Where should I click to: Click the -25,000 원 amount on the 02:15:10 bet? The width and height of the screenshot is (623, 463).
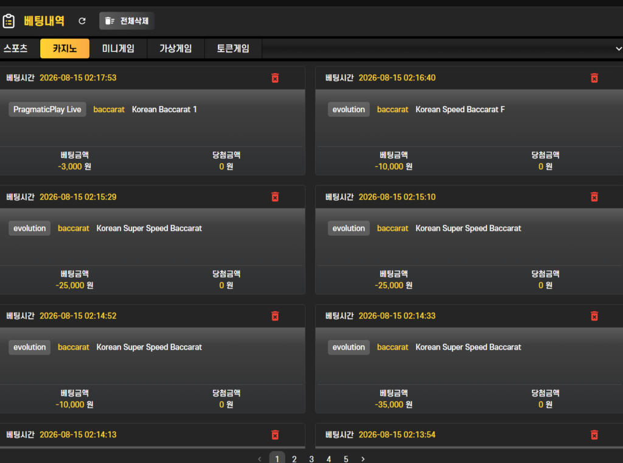point(394,286)
